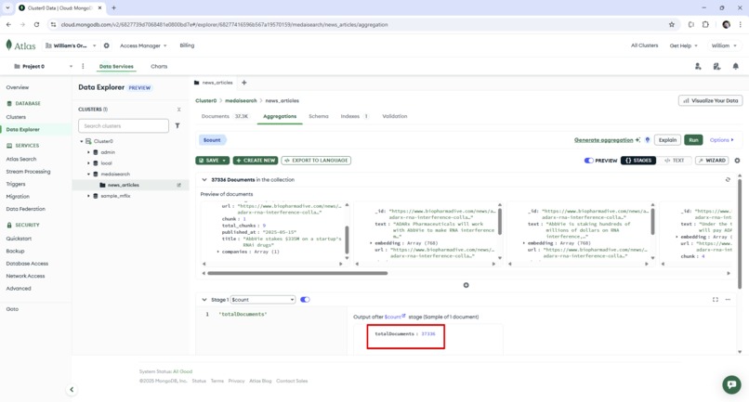Switch to the Indexes tab
This screenshot has width=749, height=402.
coord(354,116)
